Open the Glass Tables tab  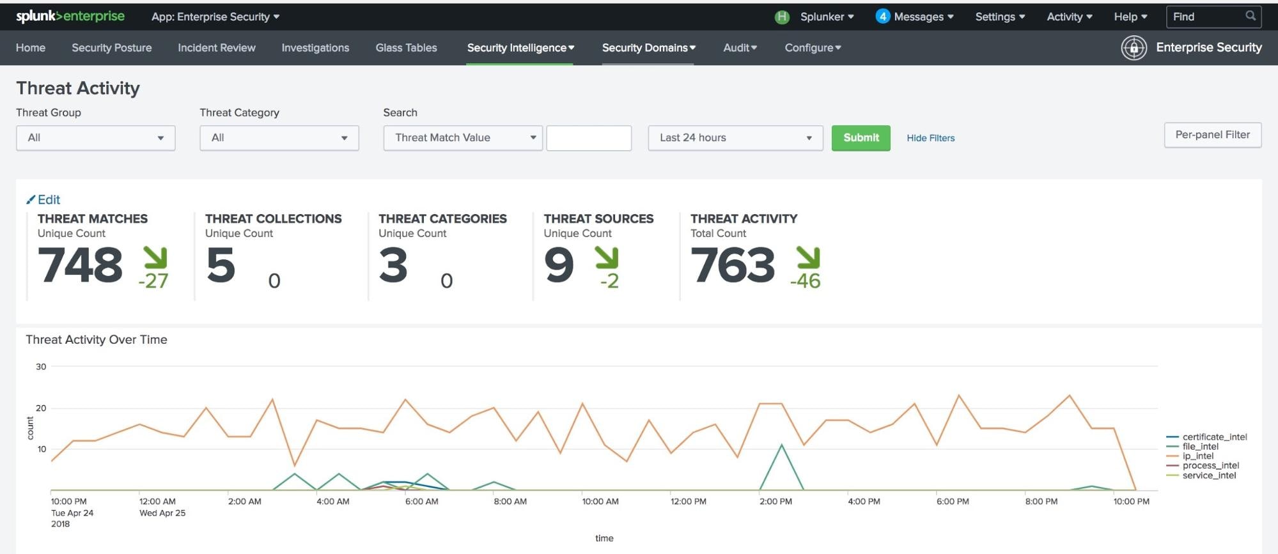click(x=407, y=48)
